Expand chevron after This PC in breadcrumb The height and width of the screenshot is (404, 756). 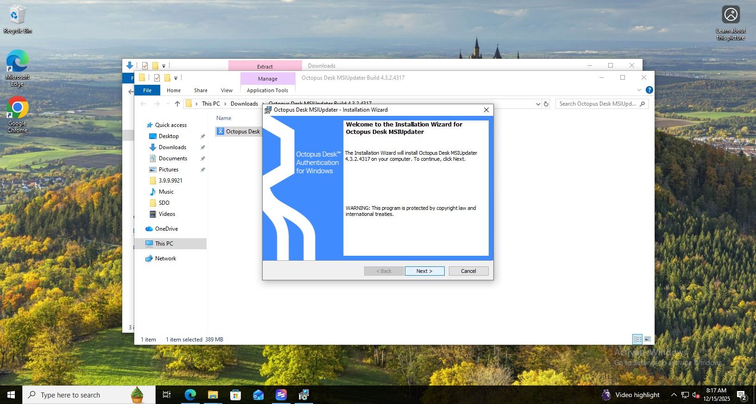point(225,104)
